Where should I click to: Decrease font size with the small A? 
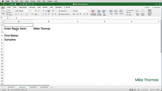pyautogui.click(x=39, y=11)
